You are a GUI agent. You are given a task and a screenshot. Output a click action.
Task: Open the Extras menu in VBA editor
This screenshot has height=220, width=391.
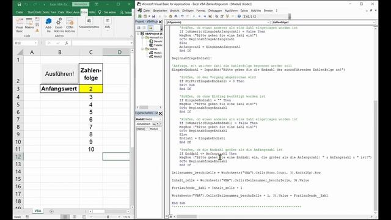coord(244,10)
